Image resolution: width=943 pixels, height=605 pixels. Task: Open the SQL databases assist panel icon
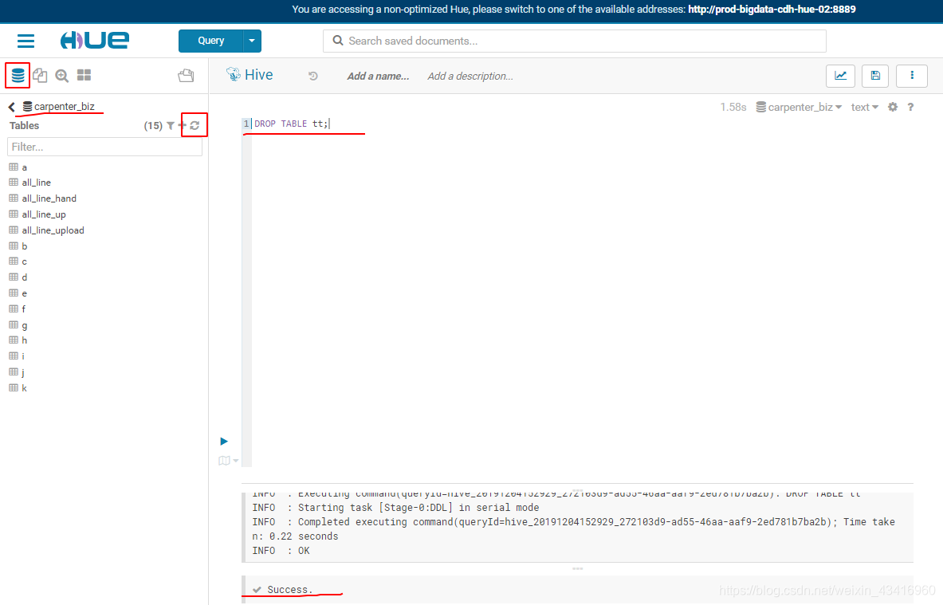pyautogui.click(x=18, y=75)
